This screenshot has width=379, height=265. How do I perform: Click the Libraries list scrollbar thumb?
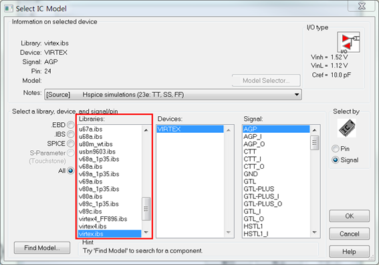click(146, 209)
